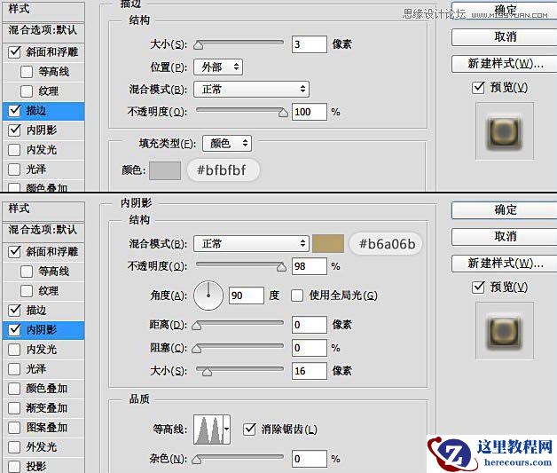557x473 pixels.
Task: Click inner shadow 不透明度 slider handle
Action: tap(281, 267)
